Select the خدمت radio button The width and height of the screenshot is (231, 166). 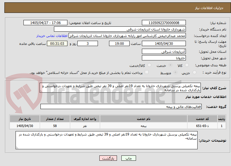(170, 65)
